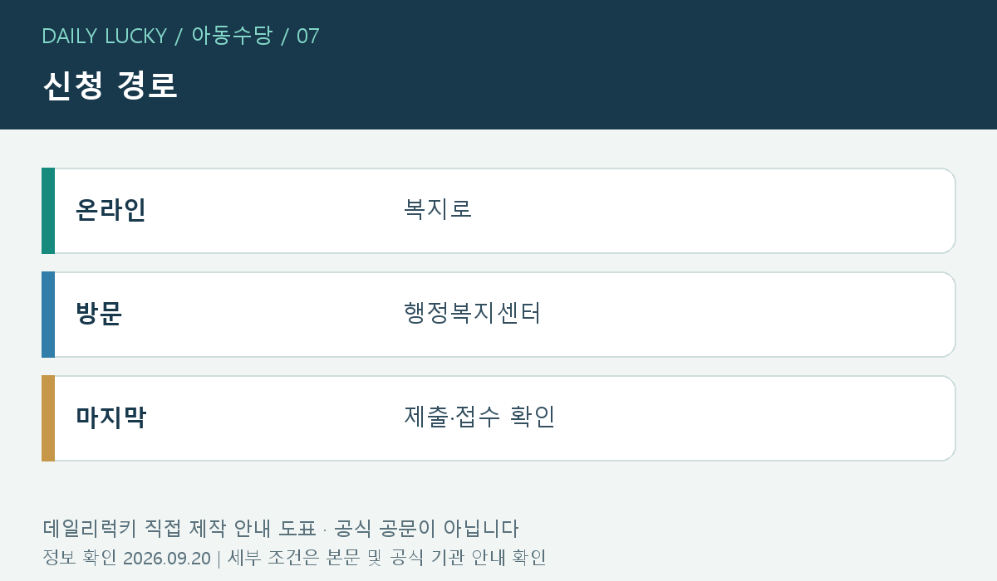The image size is (997, 581).
Task: Click the 07 page number in the breadcrumb
Action: pyautogui.click(x=308, y=36)
